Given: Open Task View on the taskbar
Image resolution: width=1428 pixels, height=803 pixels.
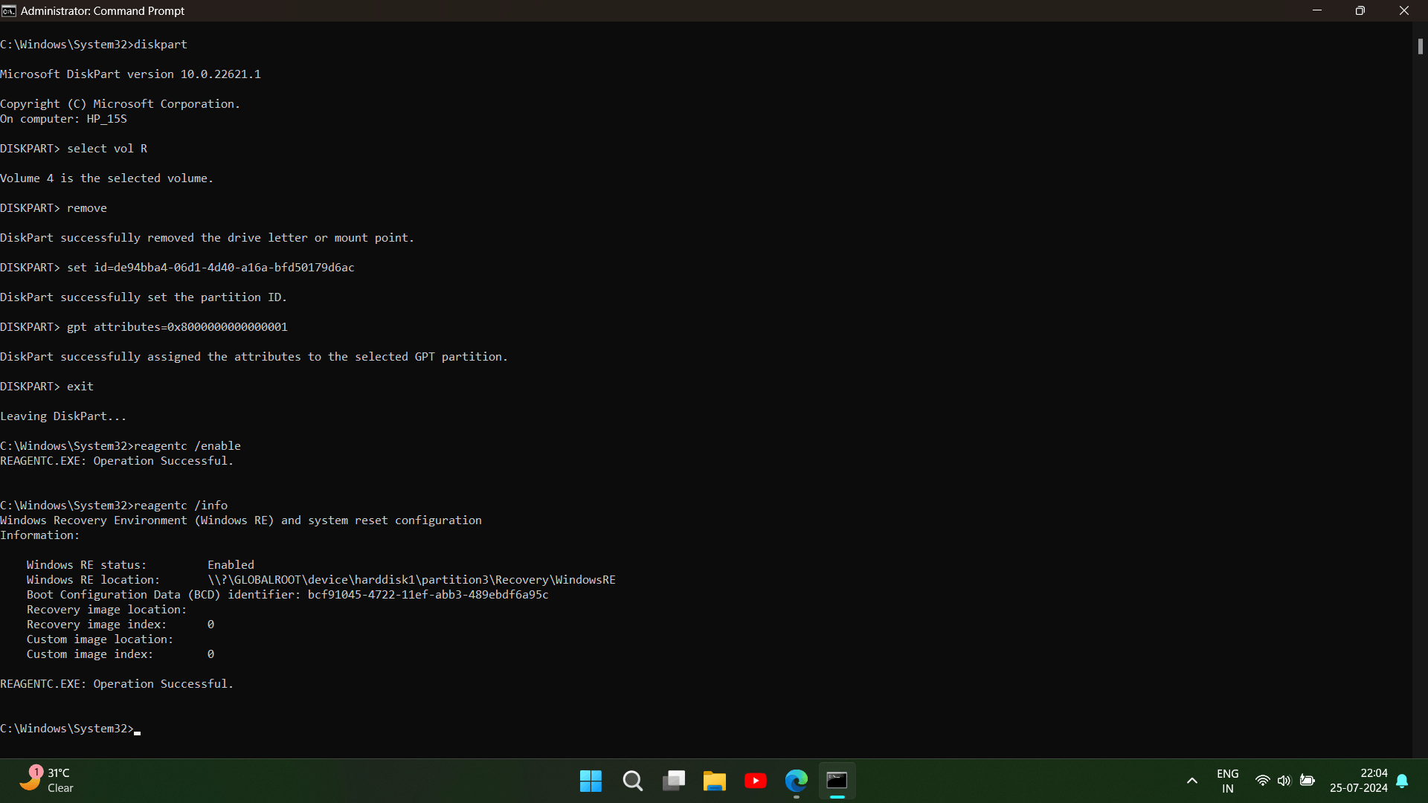Looking at the screenshot, I should tap(674, 781).
